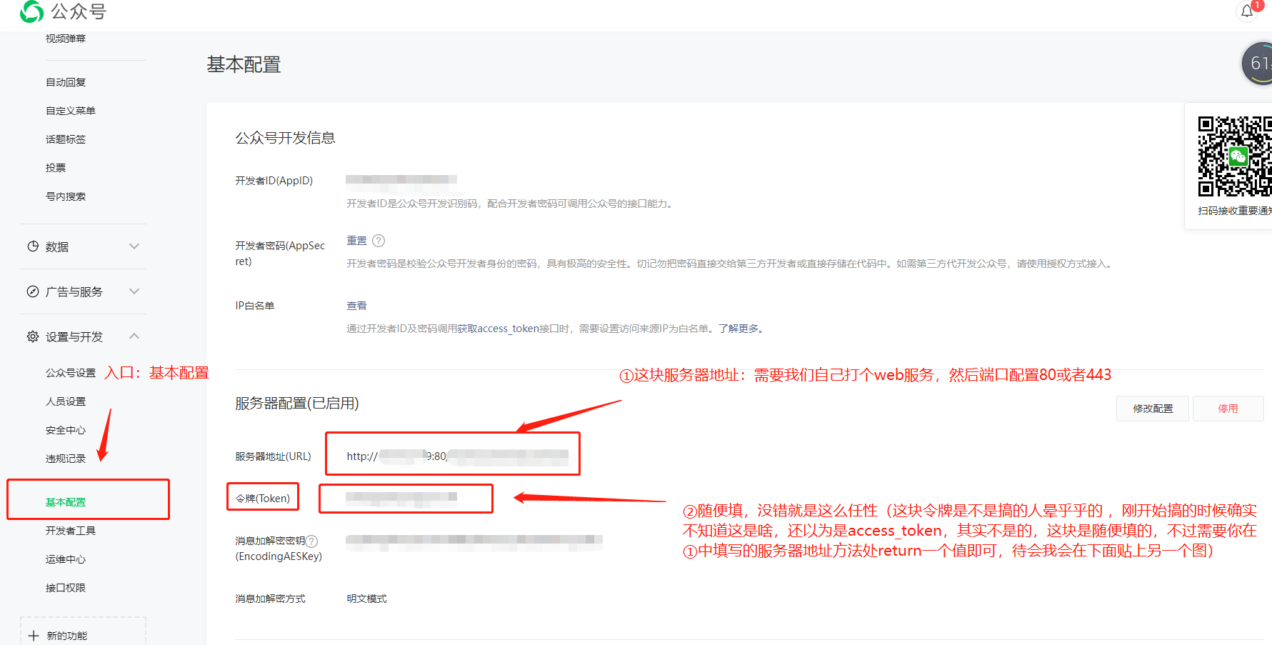1272x645 pixels.
Task: Open 运维中心 in sidebar
Action: 66,559
